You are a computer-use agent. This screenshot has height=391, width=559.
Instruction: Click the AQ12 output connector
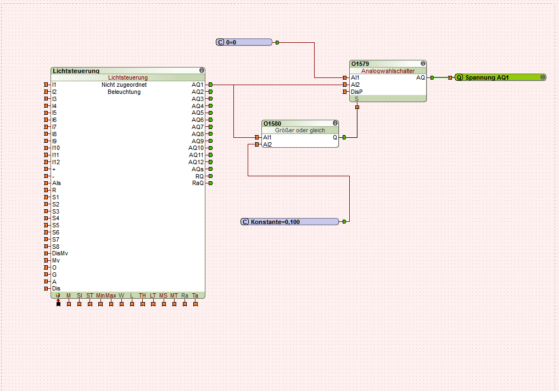[211, 162]
